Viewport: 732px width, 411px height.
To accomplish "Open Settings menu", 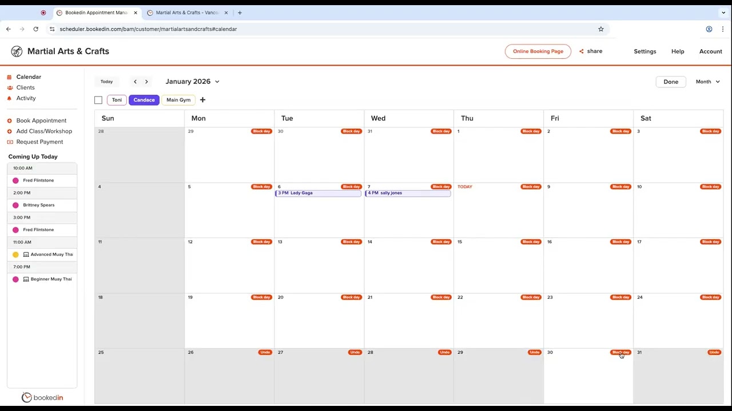I will click(x=645, y=51).
